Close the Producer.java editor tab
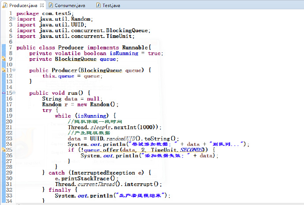 click(42, 5)
